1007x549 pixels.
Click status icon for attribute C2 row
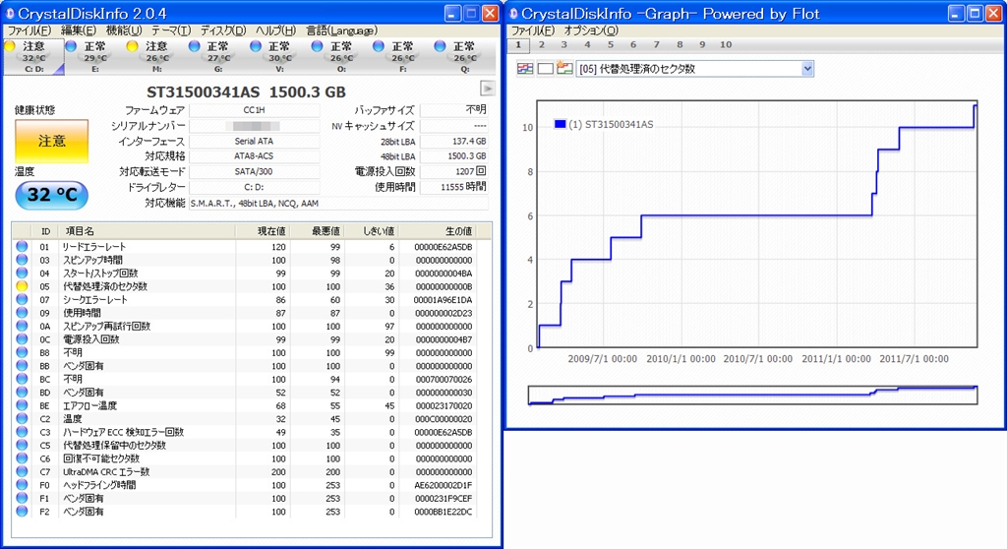[x=22, y=418]
